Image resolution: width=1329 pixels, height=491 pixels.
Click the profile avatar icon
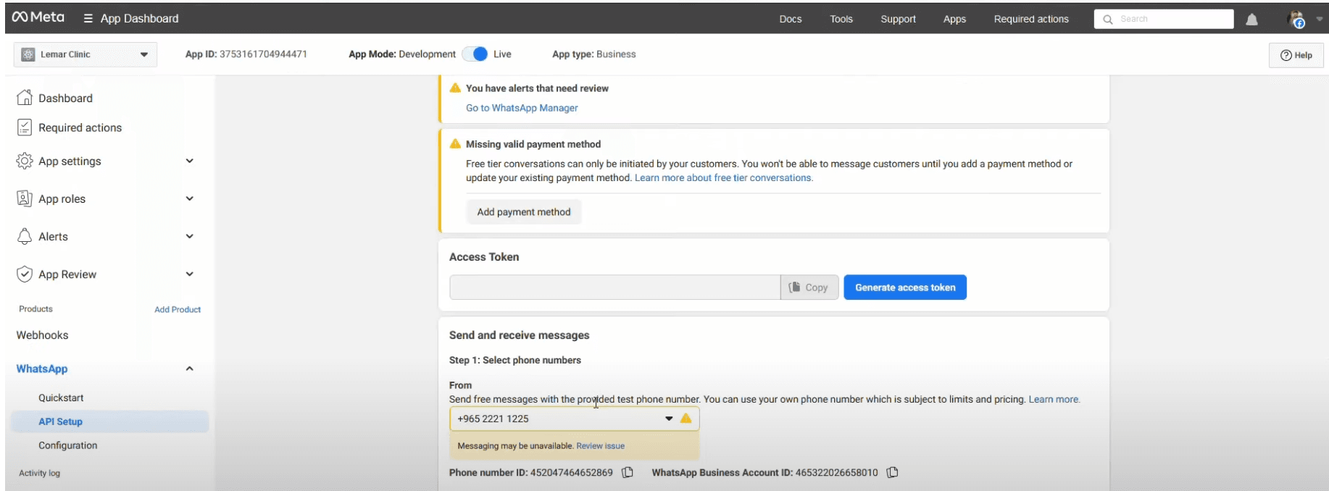click(1296, 20)
